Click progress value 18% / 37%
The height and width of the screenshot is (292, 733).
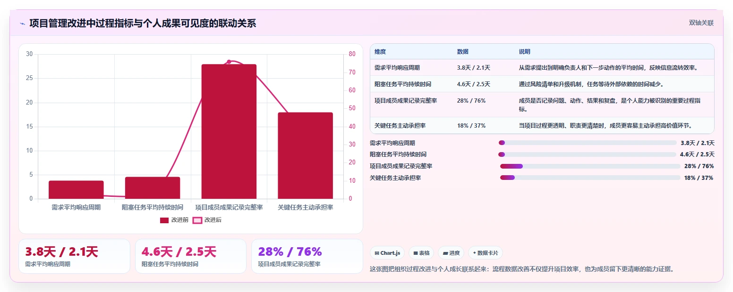tap(699, 178)
